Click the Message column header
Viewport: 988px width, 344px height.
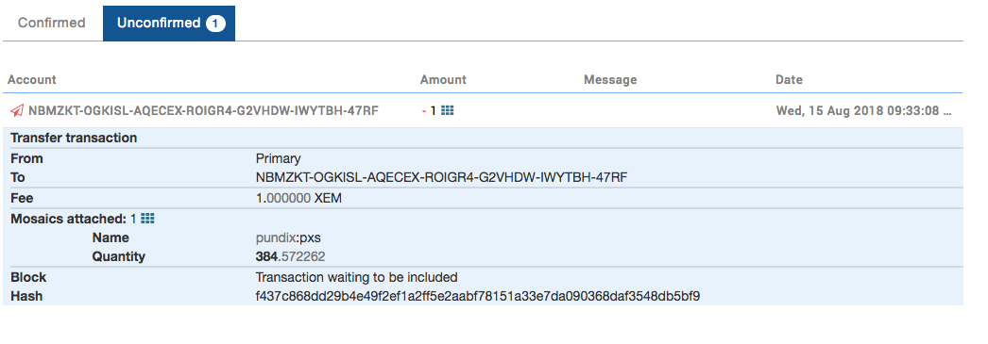pyautogui.click(x=610, y=80)
